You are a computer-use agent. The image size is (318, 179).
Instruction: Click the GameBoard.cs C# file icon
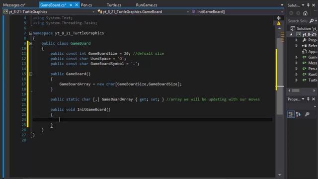pos(305,58)
